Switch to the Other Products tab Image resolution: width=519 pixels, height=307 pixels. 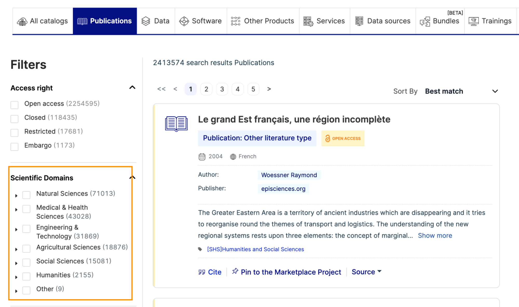pyautogui.click(x=263, y=21)
